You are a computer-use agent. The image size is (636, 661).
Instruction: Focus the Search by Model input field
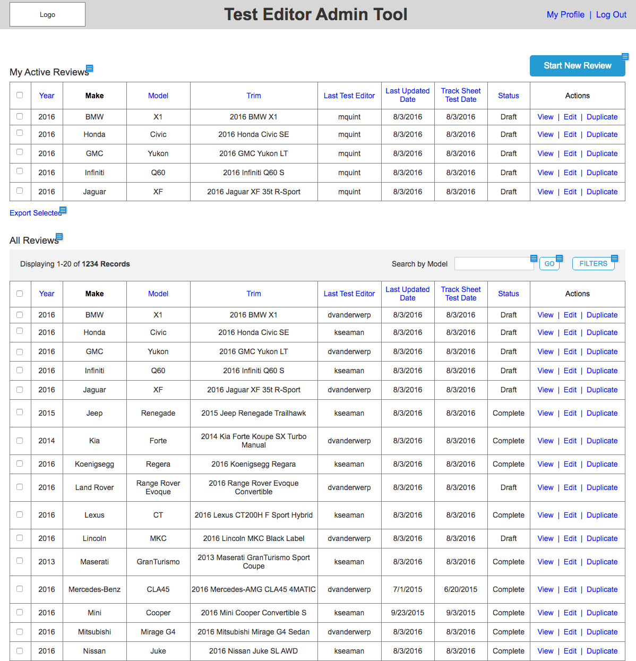pyautogui.click(x=494, y=263)
